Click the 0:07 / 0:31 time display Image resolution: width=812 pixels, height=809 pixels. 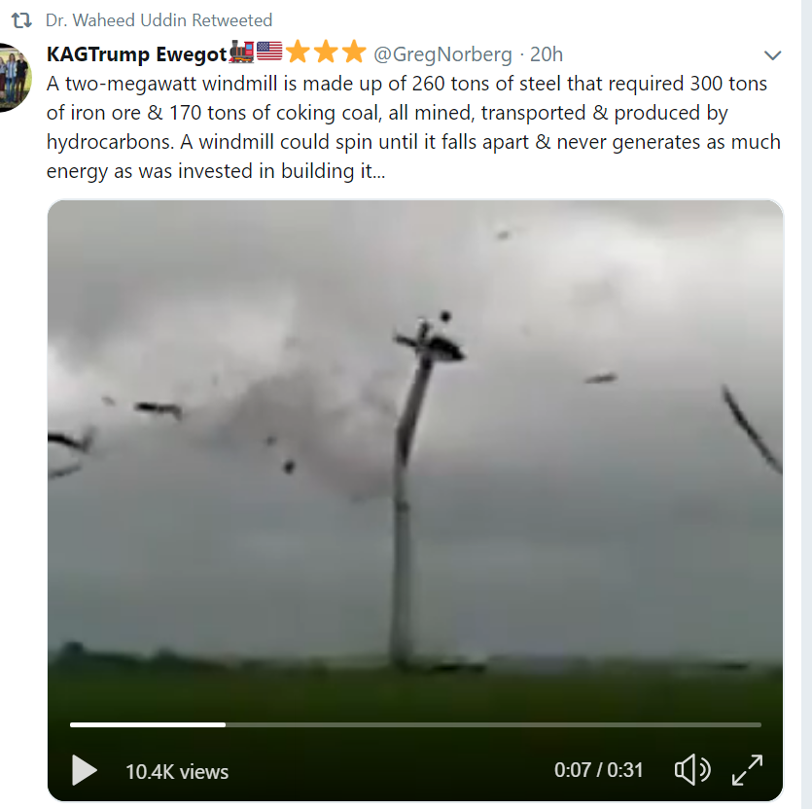(x=599, y=770)
